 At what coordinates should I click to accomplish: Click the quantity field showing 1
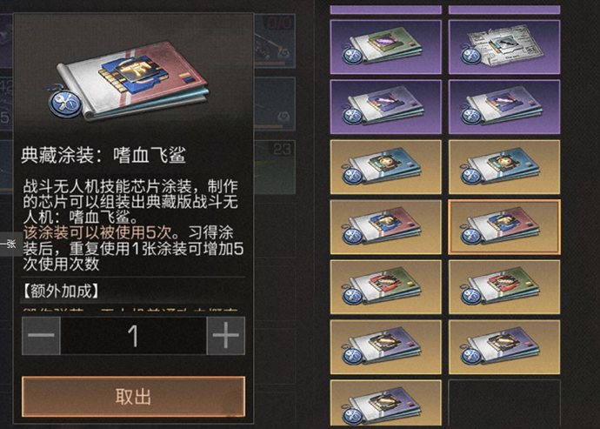(x=134, y=336)
